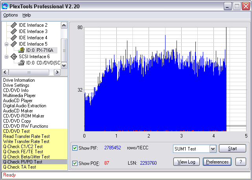
Task: Select Q-Check PI/PO Test
Action: (x=35, y=162)
